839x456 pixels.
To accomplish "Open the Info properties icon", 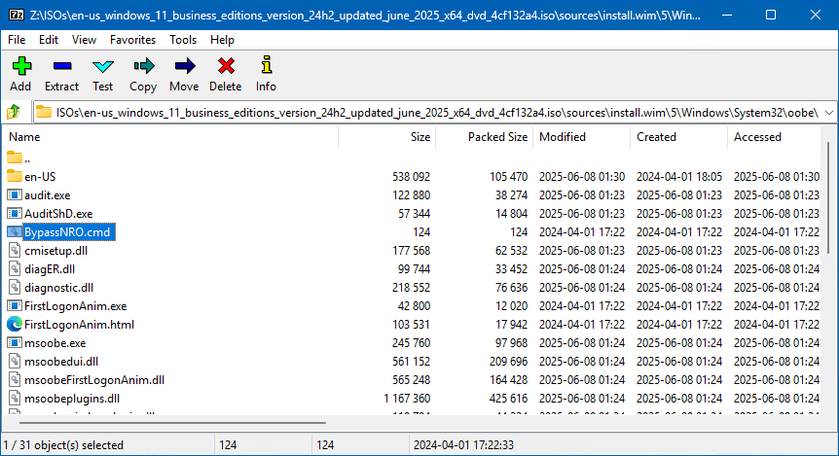I will pos(267,65).
